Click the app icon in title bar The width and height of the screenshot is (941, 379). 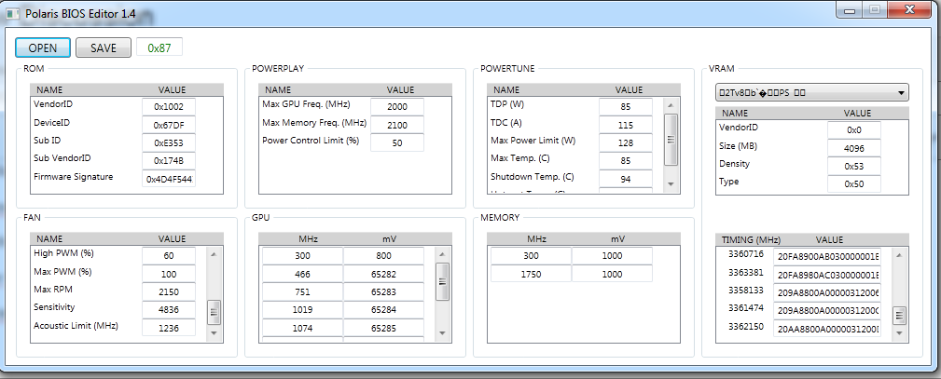pos(13,14)
